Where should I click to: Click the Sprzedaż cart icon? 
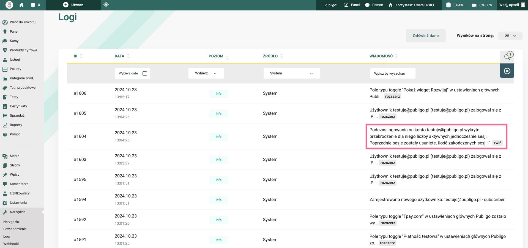(x=5, y=116)
